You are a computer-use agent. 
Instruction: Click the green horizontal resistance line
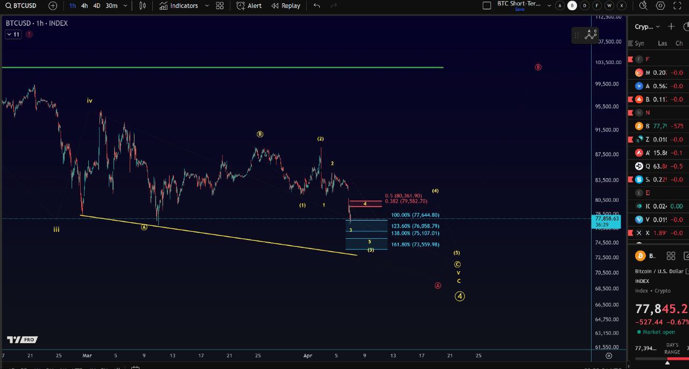222,67
